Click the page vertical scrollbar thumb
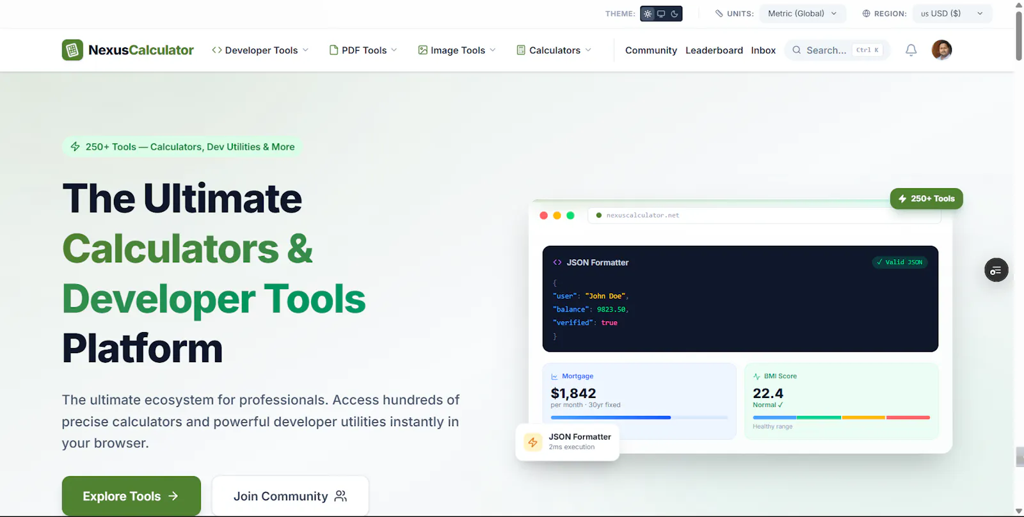The width and height of the screenshot is (1024, 517). click(x=1019, y=36)
